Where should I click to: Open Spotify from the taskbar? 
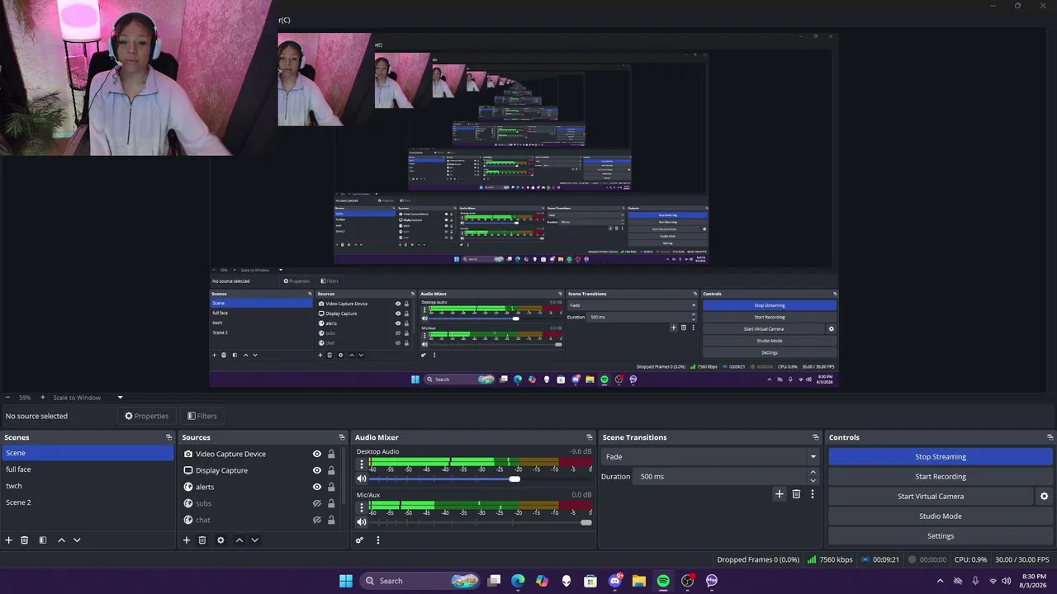tap(663, 581)
